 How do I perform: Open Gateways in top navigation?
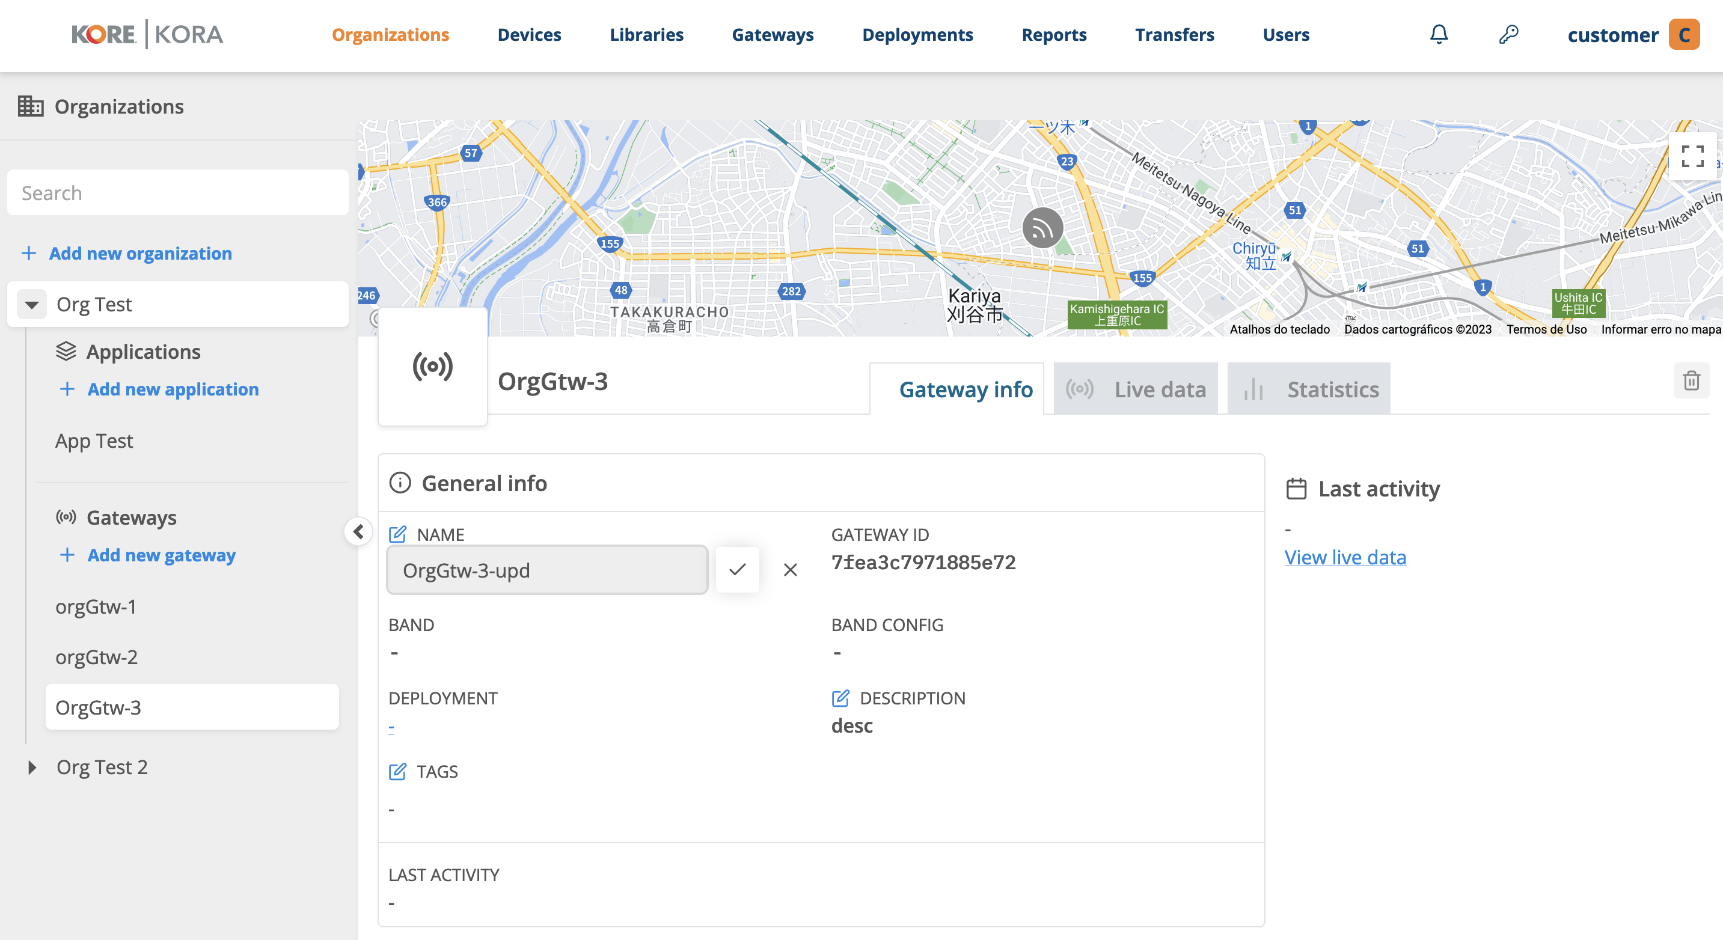point(773,34)
